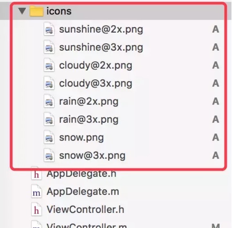232x228 pixels.
Task: Open AppDelegate.m source file
Action: coord(83,192)
